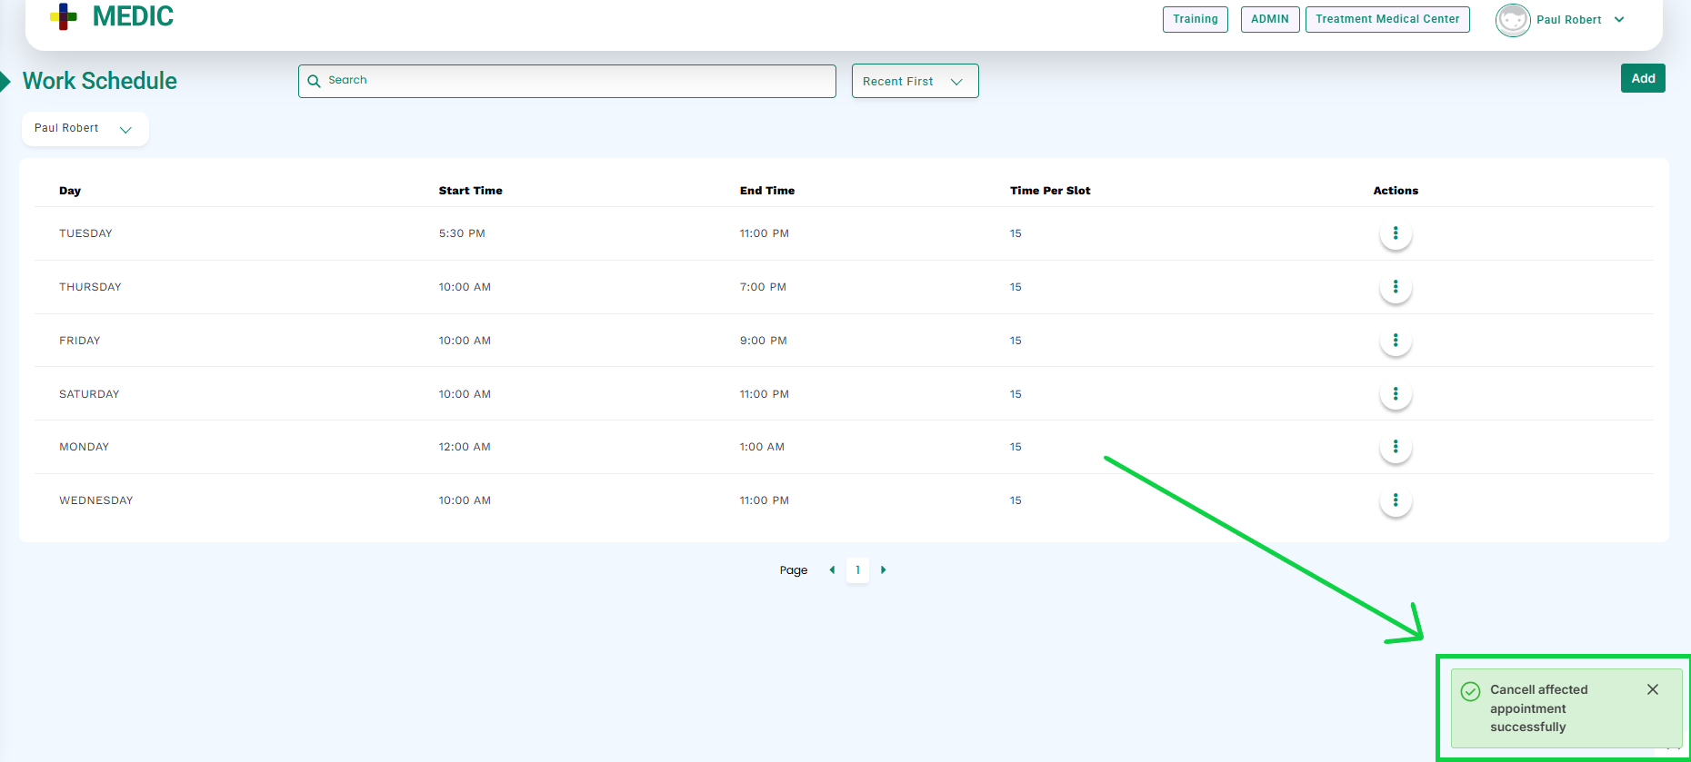The height and width of the screenshot is (762, 1691).
Task: Click the user avatar icon
Action: (x=1512, y=20)
